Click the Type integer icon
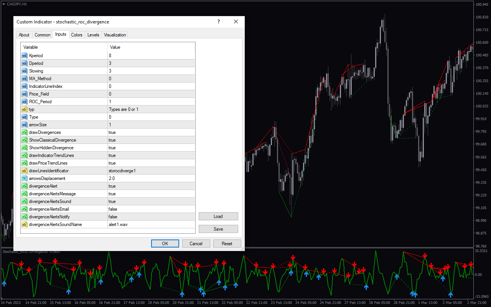 click(25, 117)
